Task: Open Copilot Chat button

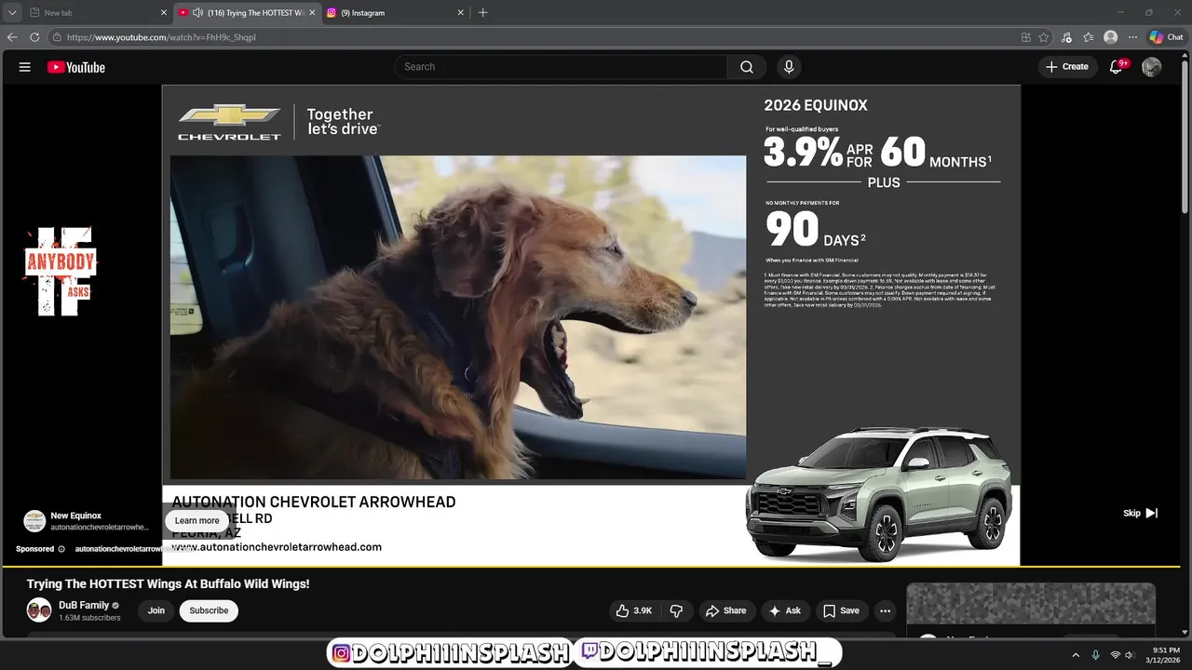Action: 1166,37
